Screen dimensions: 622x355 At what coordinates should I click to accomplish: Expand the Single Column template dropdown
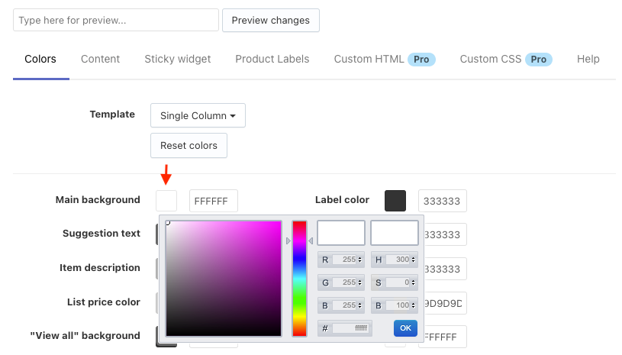(198, 115)
